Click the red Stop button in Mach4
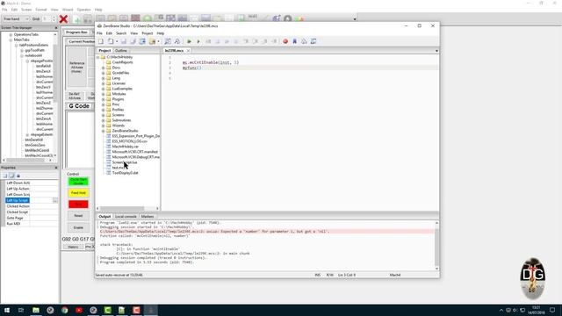Image resolution: width=562 pixels, height=316 pixels. click(x=78, y=205)
